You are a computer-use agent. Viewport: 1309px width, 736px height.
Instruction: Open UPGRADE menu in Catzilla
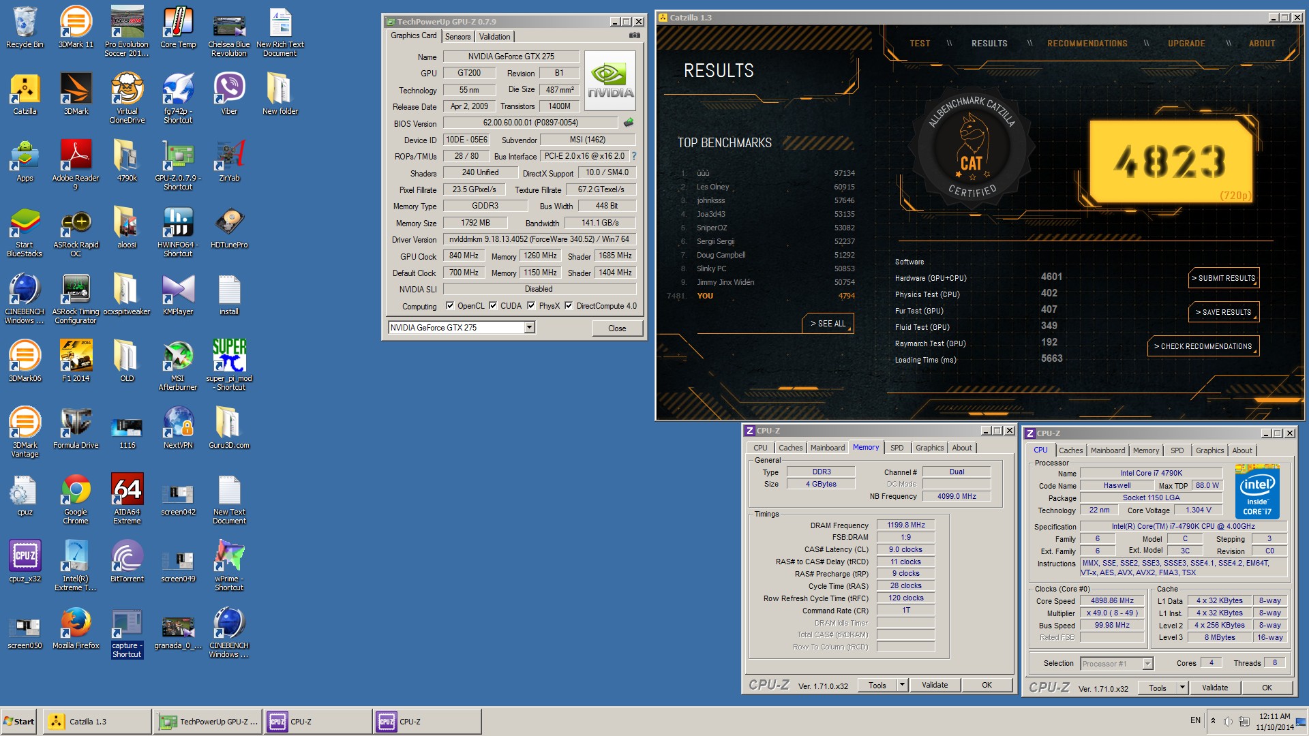tap(1186, 44)
